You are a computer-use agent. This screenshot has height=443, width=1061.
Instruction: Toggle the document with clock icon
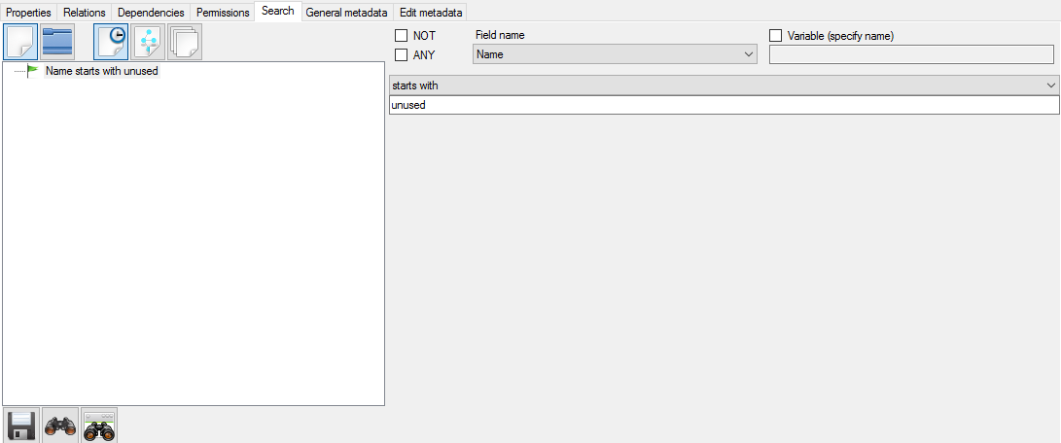click(x=112, y=43)
